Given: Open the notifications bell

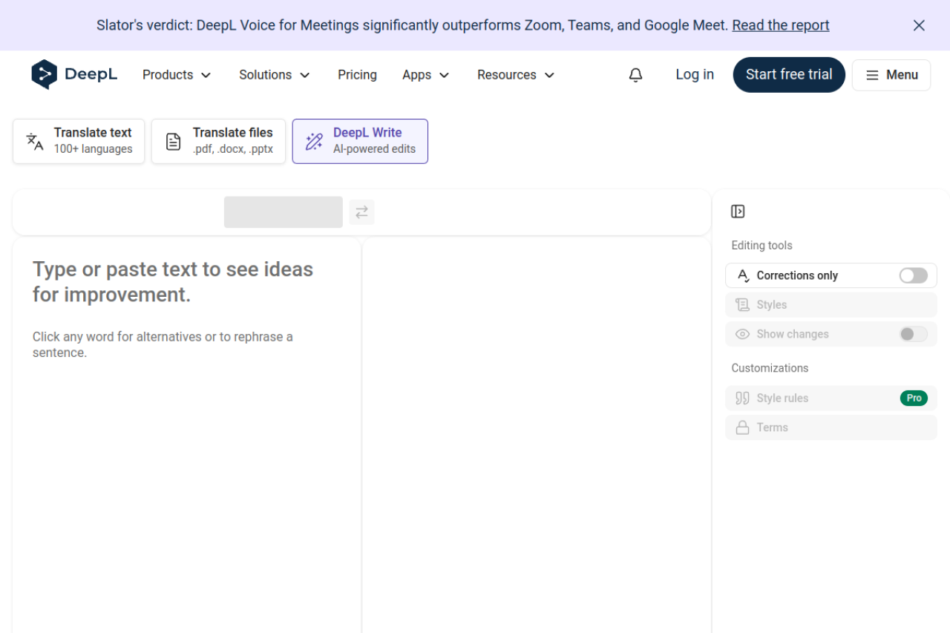Looking at the screenshot, I should pos(635,75).
